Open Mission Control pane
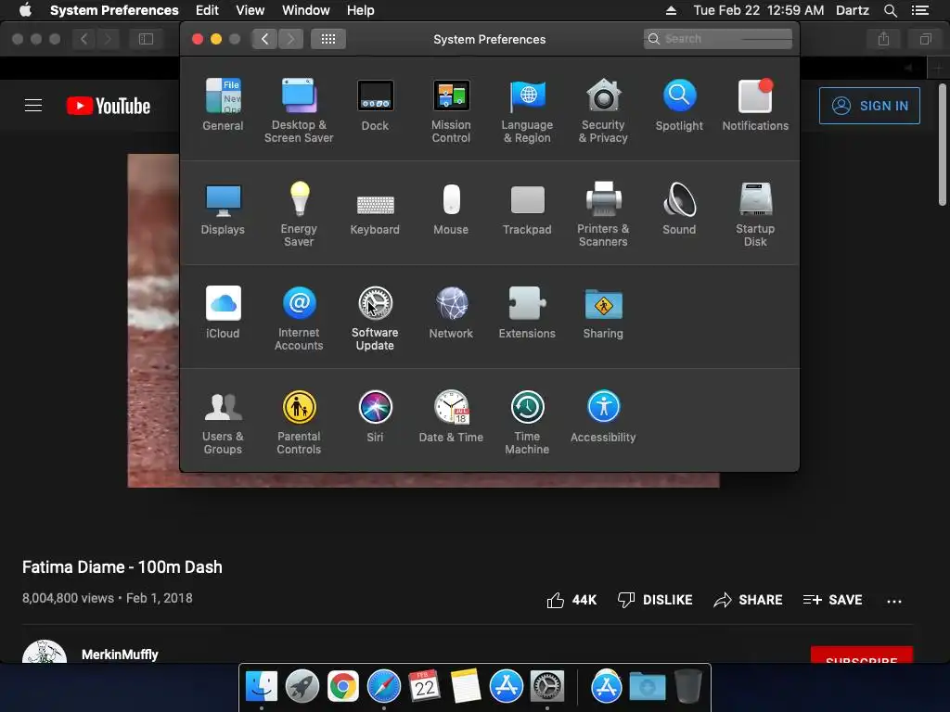 coord(451,111)
